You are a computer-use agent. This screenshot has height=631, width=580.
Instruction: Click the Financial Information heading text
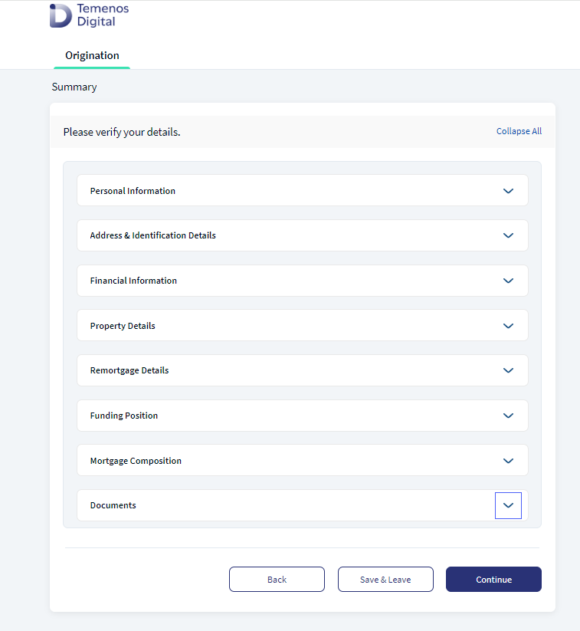click(x=133, y=281)
